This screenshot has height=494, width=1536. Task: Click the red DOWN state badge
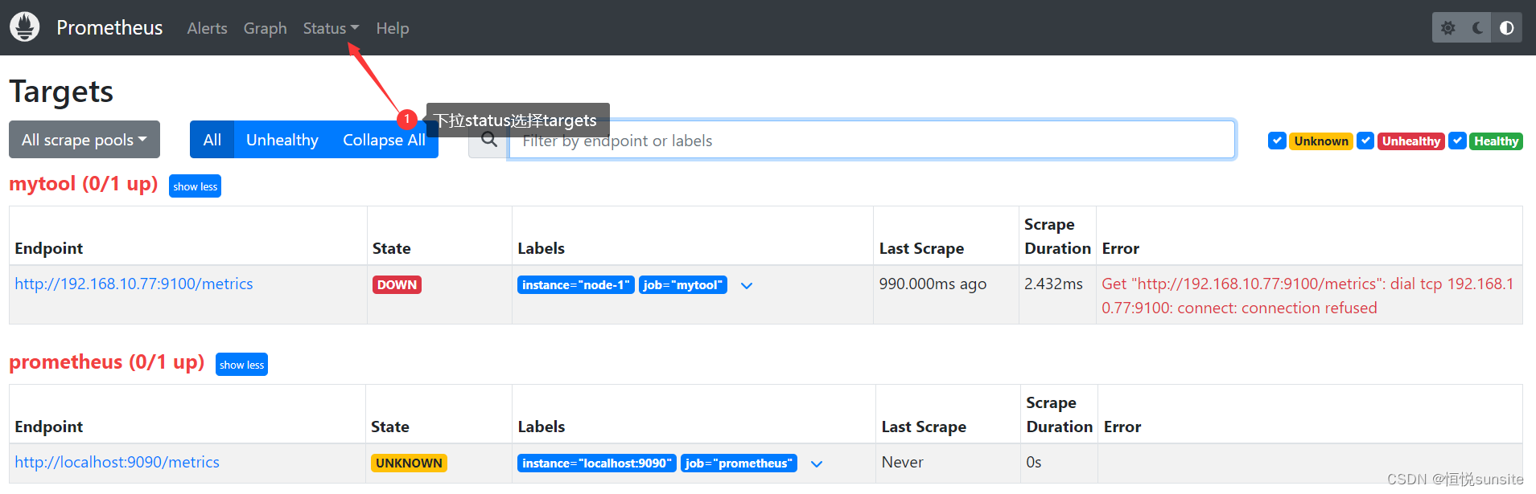click(x=397, y=285)
